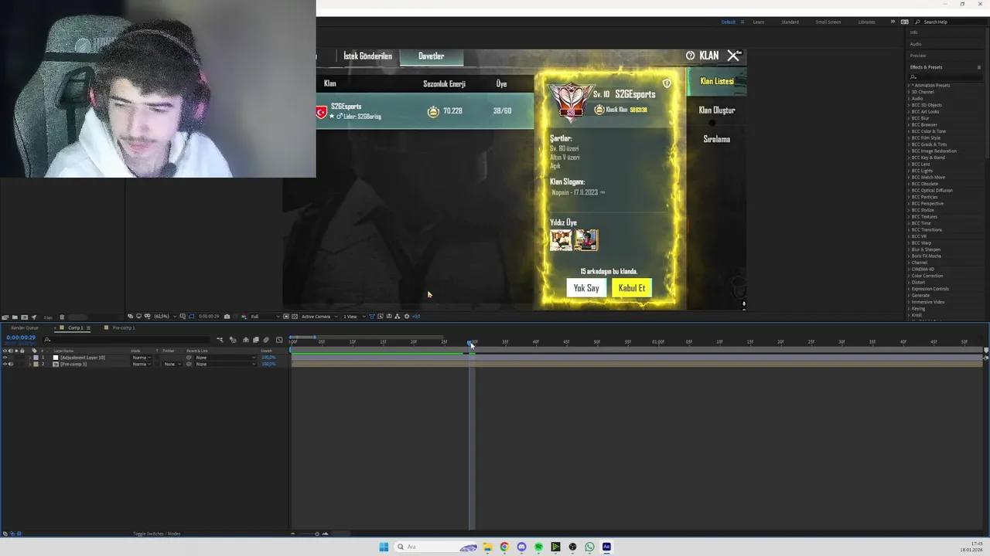Click the delete trash icon in project panel

tap(62, 317)
